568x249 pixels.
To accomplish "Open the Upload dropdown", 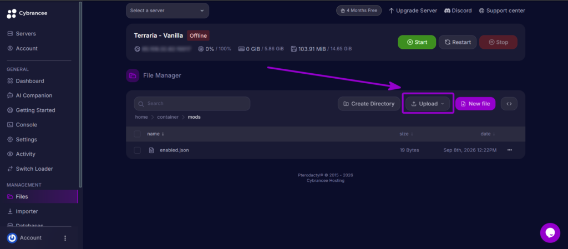I will click(x=428, y=104).
